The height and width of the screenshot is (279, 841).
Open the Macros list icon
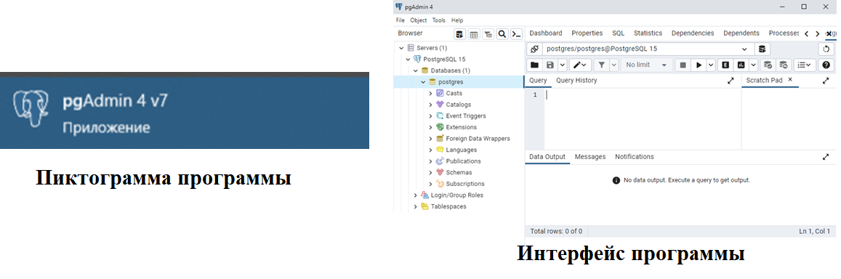(805, 65)
